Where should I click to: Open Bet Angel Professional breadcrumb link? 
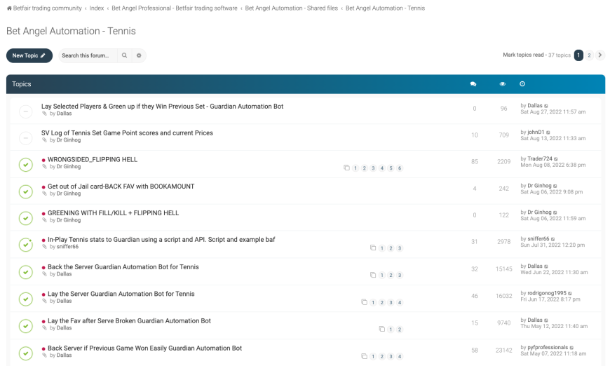pos(175,8)
